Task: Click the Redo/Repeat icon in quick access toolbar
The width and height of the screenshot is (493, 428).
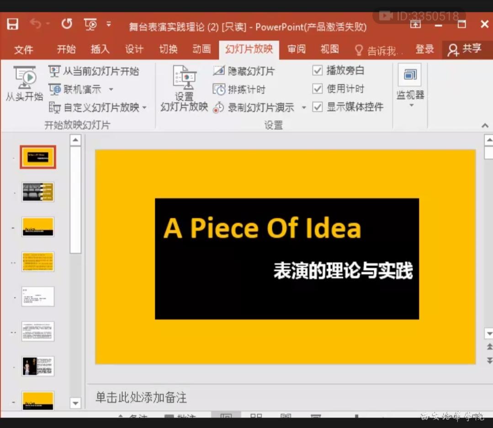Action: pyautogui.click(x=67, y=24)
